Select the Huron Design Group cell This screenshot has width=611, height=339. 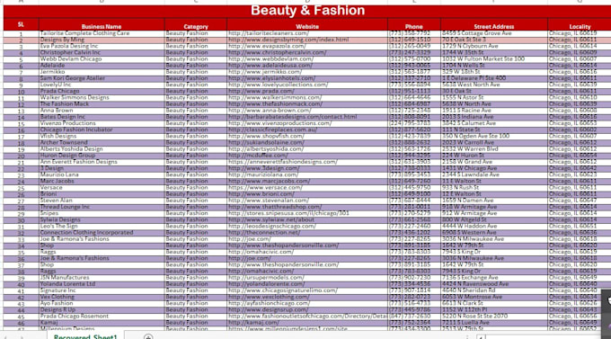click(102, 156)
